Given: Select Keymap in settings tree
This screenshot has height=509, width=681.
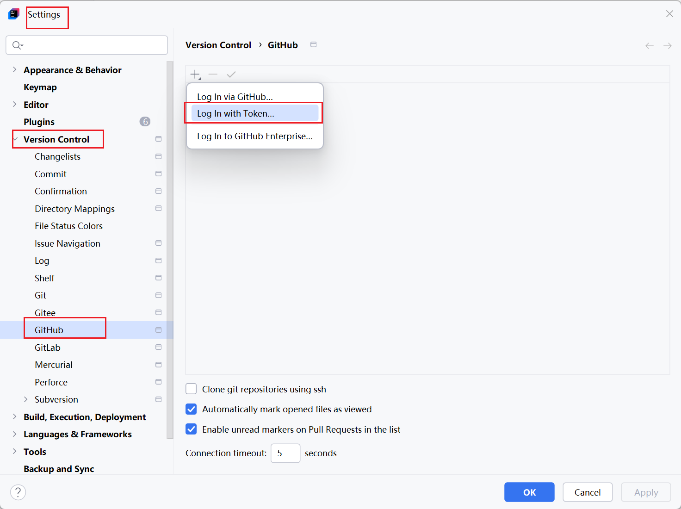Looking at the screenshot, I should pos(40,87).
